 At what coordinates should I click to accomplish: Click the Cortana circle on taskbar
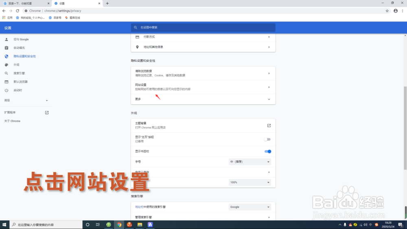pyautogui.click(x=88, y=225)
